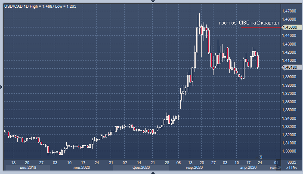Select the 1,40180 current price tag
Screen dimensions: 303x174
(x=289, y=67)
